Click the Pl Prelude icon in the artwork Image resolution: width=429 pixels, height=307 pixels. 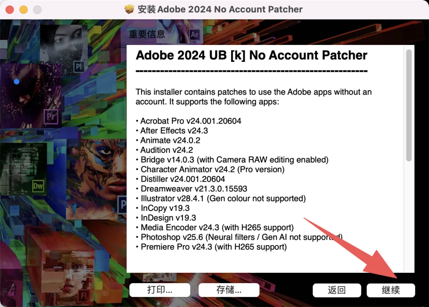coord(79,66)
